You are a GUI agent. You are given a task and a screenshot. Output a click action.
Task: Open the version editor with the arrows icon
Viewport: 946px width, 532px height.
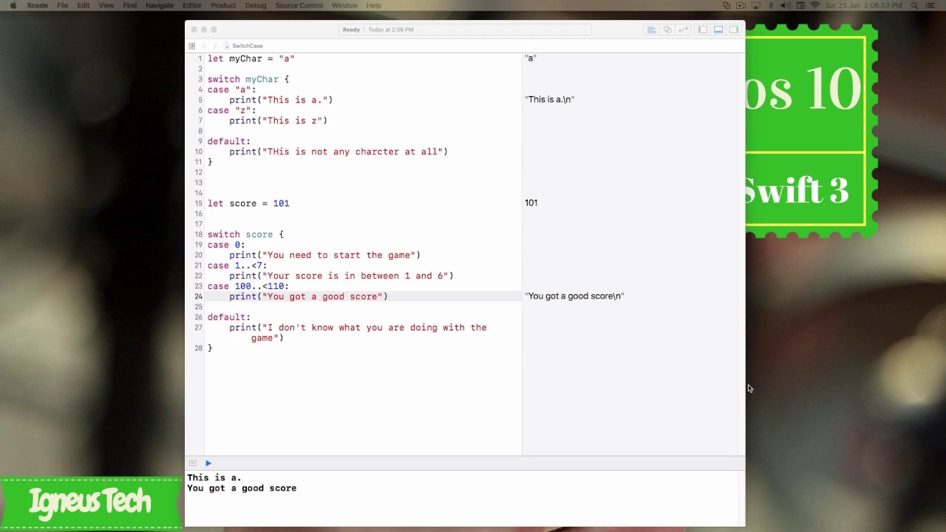[x=684, y=30]
